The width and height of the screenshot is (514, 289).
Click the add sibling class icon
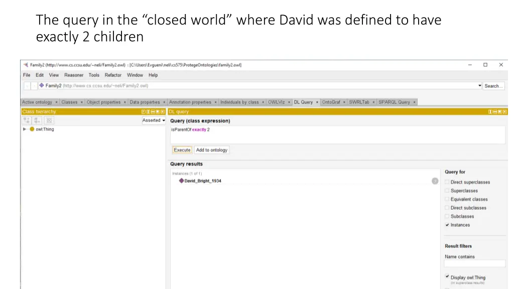pos(37,120)
